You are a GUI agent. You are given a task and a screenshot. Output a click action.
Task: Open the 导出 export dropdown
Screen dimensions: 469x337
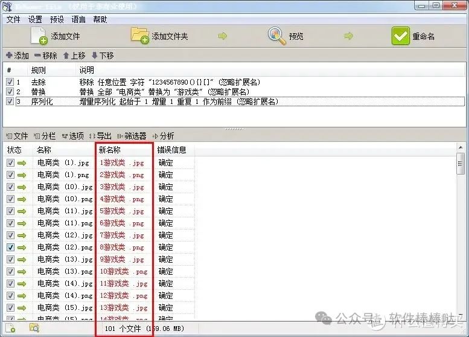pyautogui.click(x=100, y=136)
